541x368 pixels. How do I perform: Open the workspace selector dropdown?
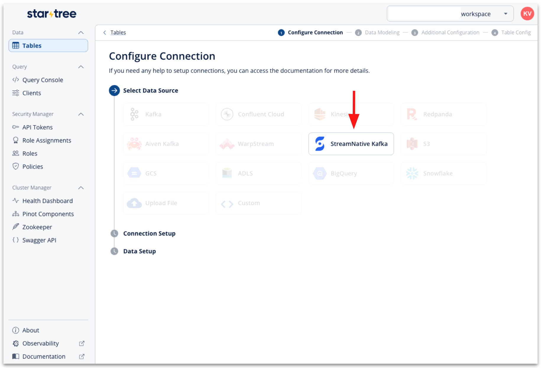506,14
